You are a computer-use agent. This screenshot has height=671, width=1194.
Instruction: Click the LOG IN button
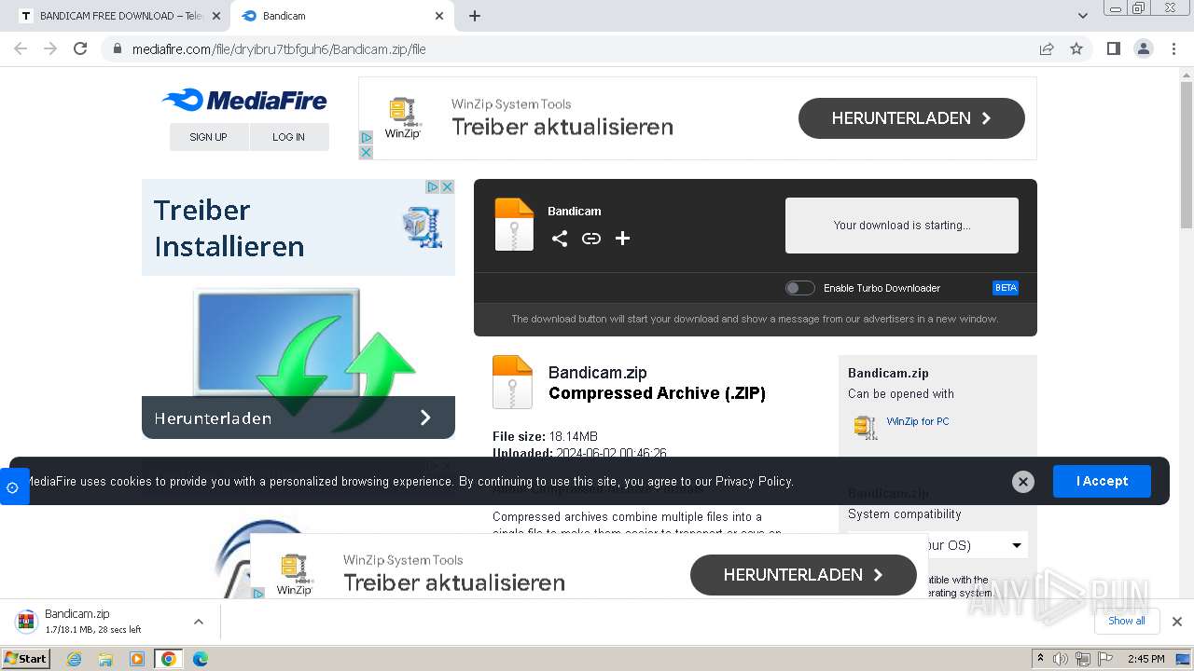point(288,137)
